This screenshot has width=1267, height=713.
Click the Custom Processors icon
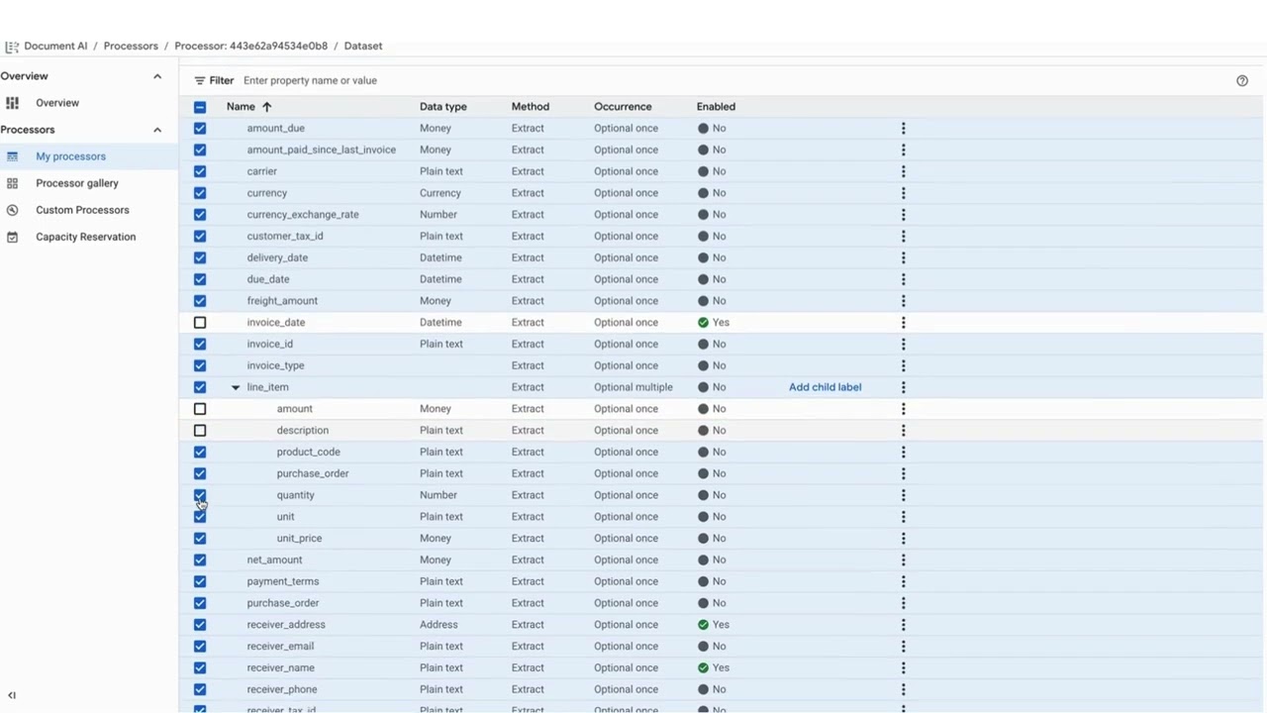click(12, 210)
